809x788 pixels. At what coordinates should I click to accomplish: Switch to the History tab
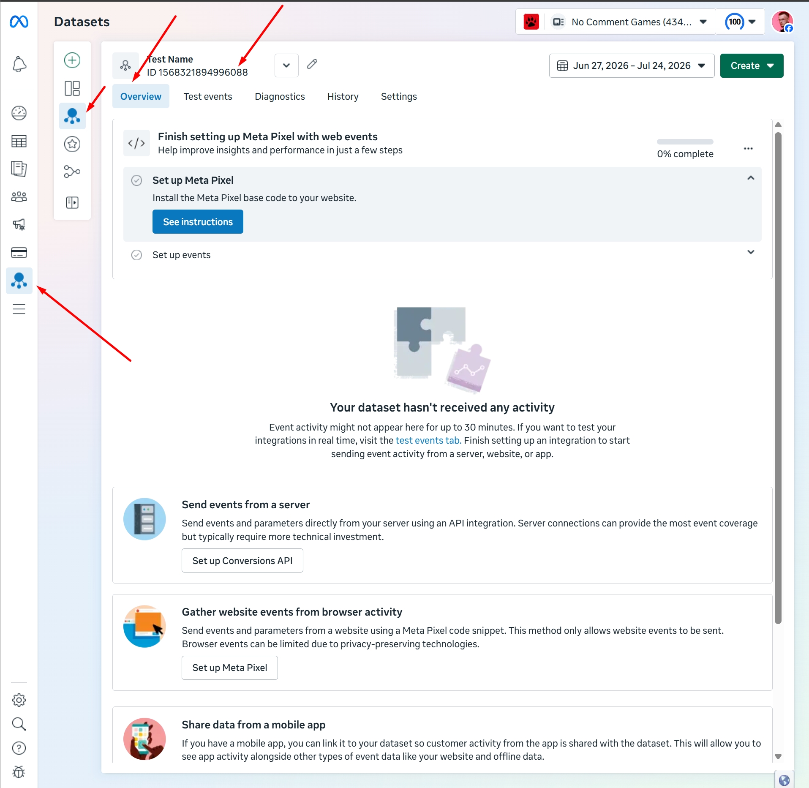pos(343,96)
